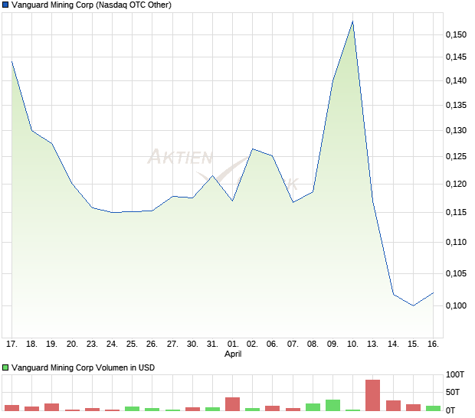Viewport: 475px width, 418px height.
Task: Click the '0,140' price axis label
Action: [456, 80]
